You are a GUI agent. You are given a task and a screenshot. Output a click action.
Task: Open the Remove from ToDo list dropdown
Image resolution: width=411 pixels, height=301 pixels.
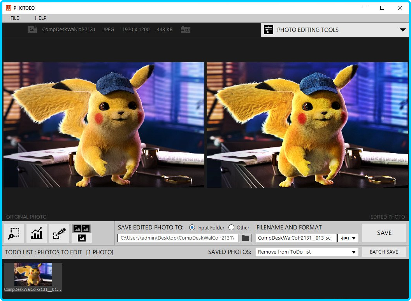point(307,252)
